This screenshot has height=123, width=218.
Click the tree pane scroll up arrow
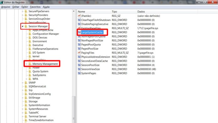click(74, 11)
